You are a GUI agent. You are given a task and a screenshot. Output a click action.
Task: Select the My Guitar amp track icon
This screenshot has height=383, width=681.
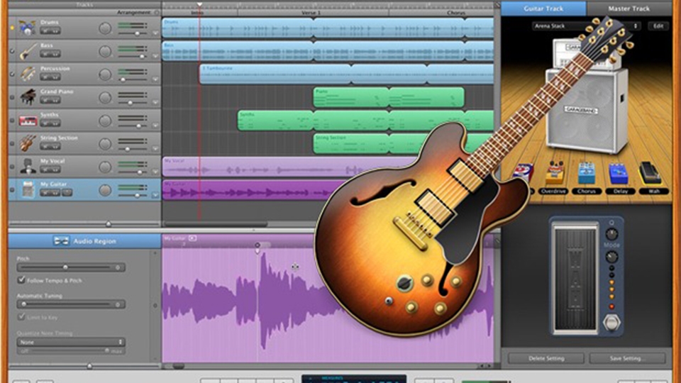pyautogui.click(x=28, y=190)
